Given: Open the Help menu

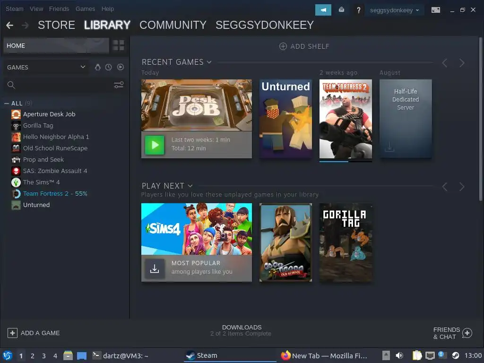Looking at the screenshot, I should (108, 9).
